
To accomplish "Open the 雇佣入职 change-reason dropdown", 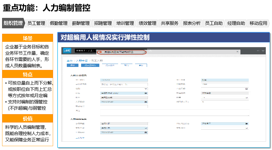I will [146, 128].
